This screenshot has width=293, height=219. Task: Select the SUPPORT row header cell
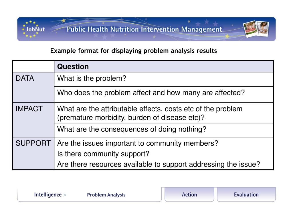pos(33,153)
